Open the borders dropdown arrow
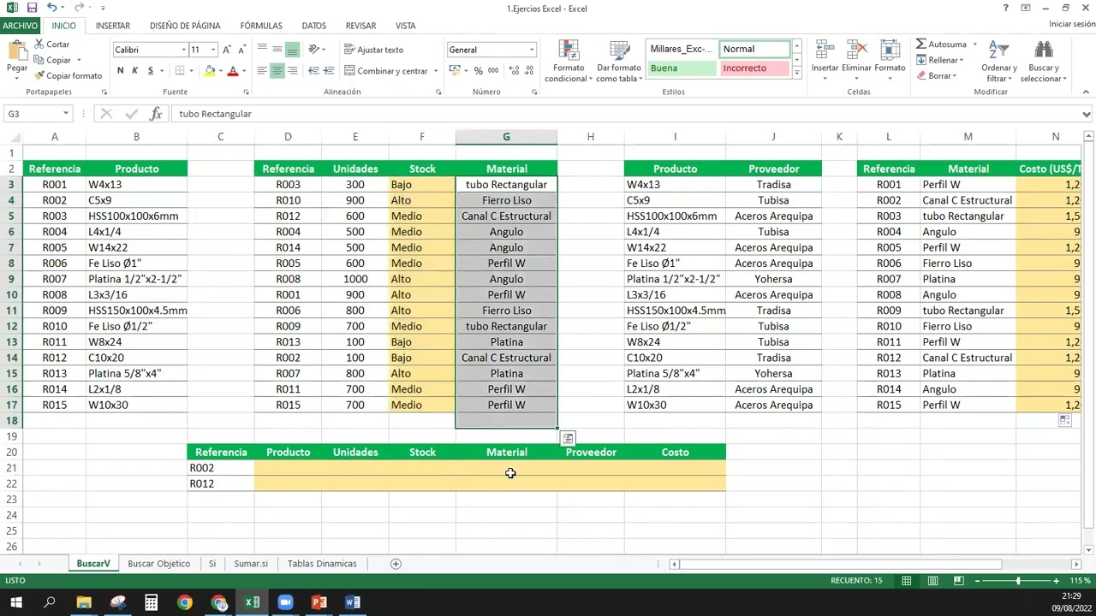Image resolution: width=1096 pixels, height=616 pixels. click(x=193, y=71)
